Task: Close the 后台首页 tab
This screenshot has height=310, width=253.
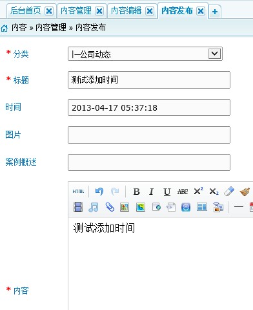Action: [x=49, y=11]
